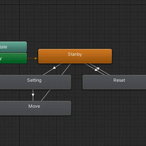Click the orange transition arrow into Stanby

click(36, 58)
